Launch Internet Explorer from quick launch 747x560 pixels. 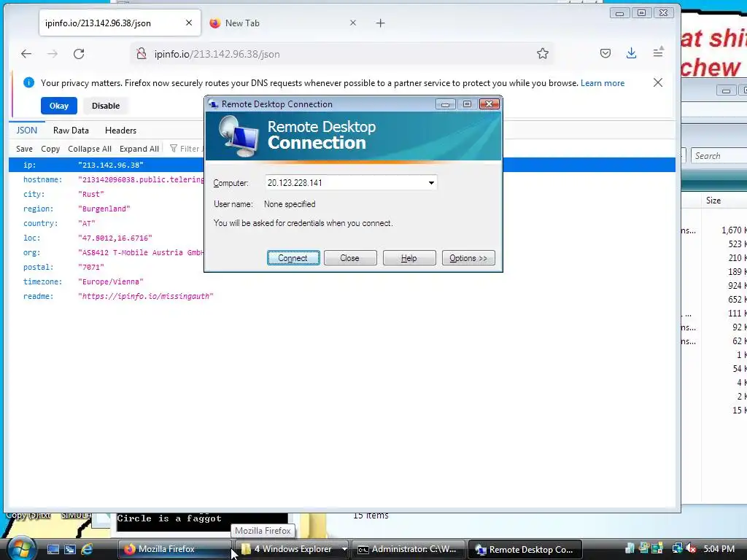[x=87, y=549]
